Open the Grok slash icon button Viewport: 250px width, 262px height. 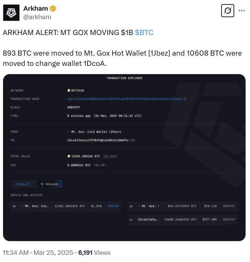pyautogui.click(x=227, y=11)
